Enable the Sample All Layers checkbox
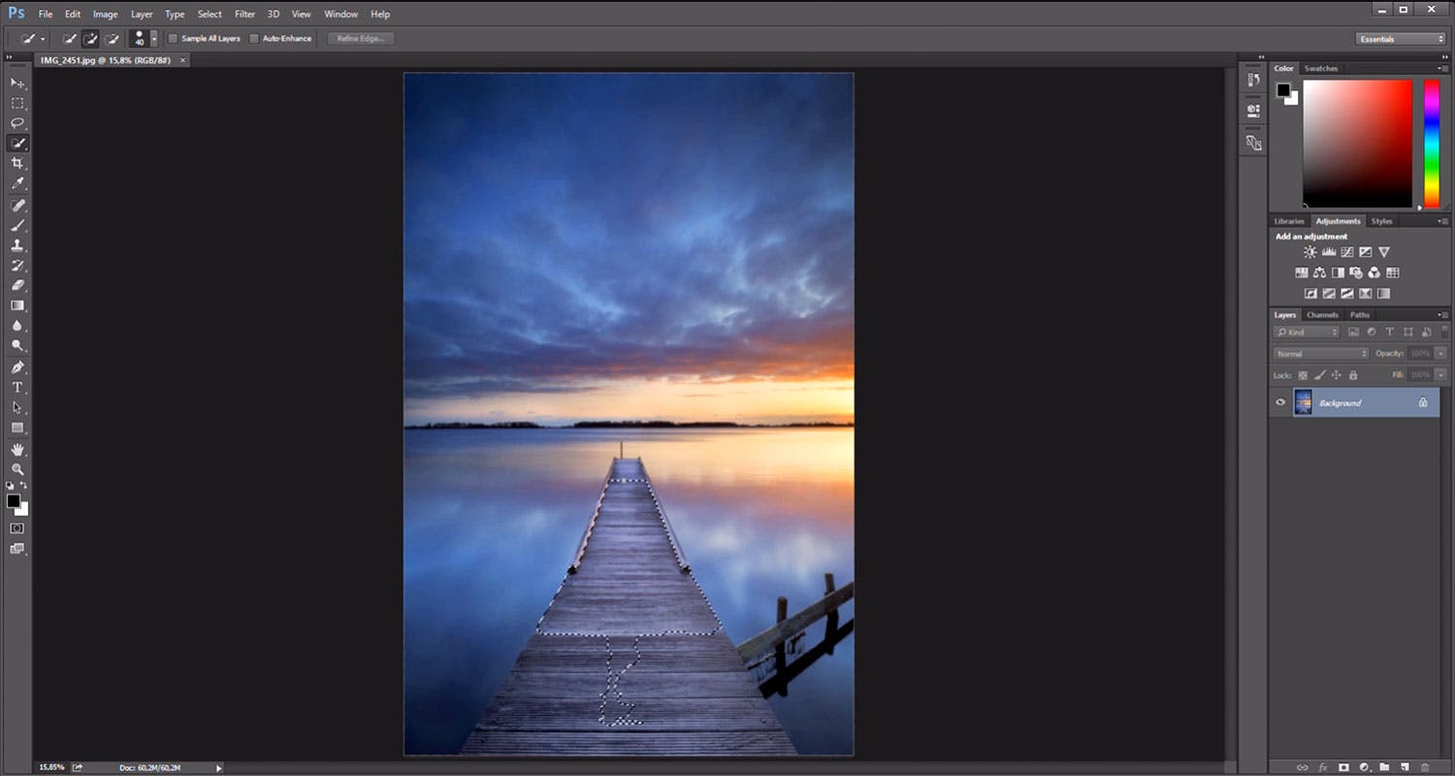 [x=174, y=39]
